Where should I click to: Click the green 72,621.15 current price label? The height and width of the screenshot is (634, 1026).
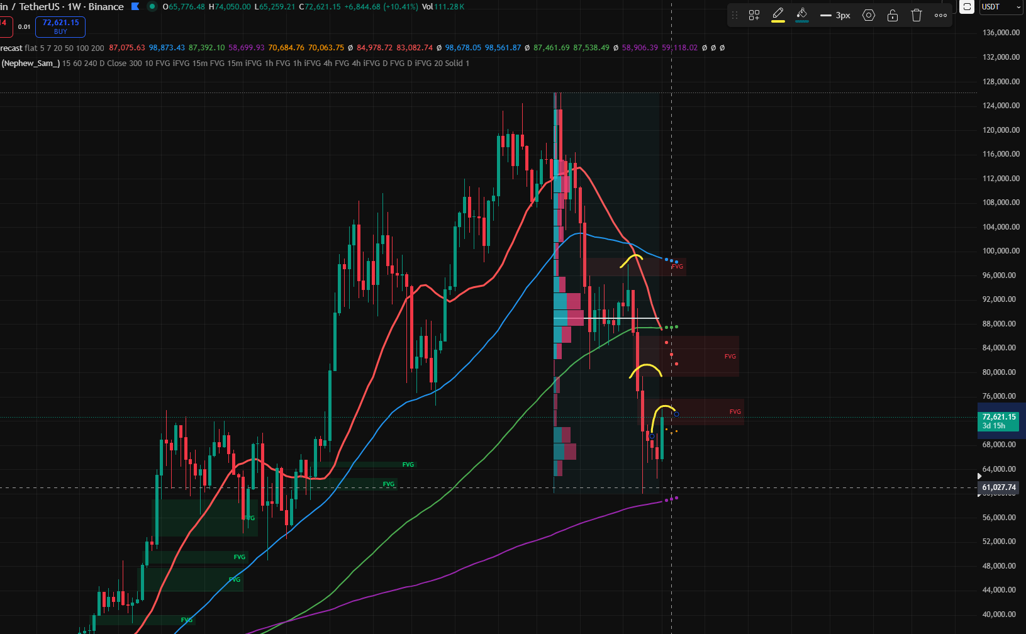(998, 421)
